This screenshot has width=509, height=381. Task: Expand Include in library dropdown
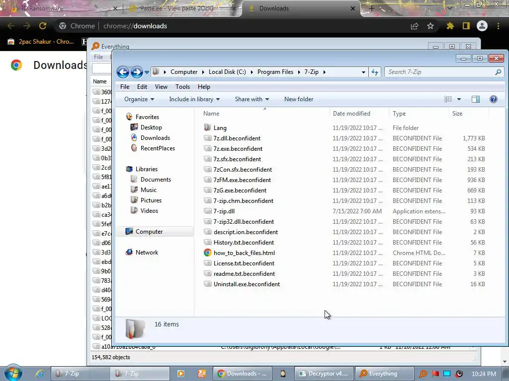tap(194, 99)
